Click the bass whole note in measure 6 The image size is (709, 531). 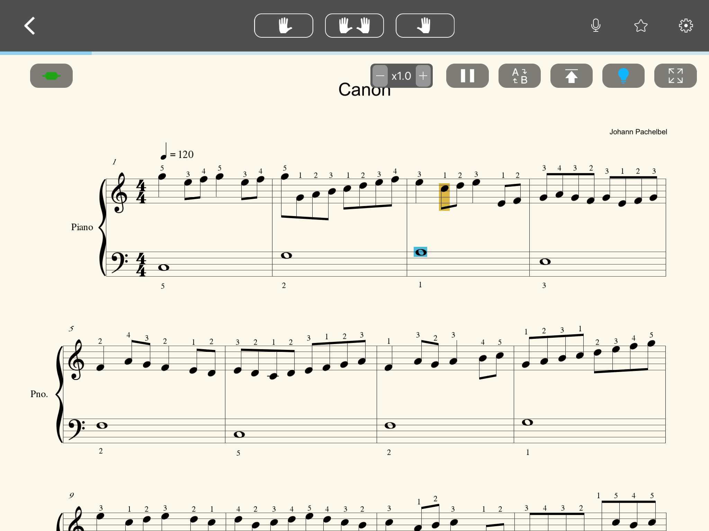pos(239,435)
